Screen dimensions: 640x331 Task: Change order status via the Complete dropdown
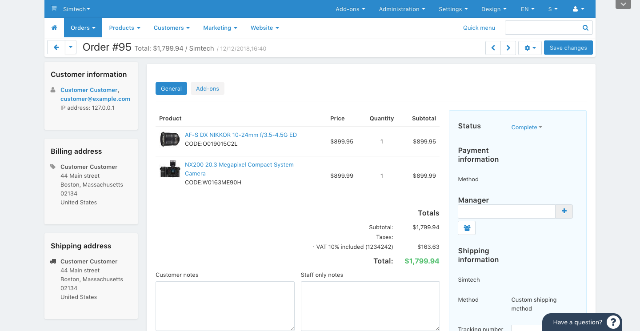coord(526,127)
